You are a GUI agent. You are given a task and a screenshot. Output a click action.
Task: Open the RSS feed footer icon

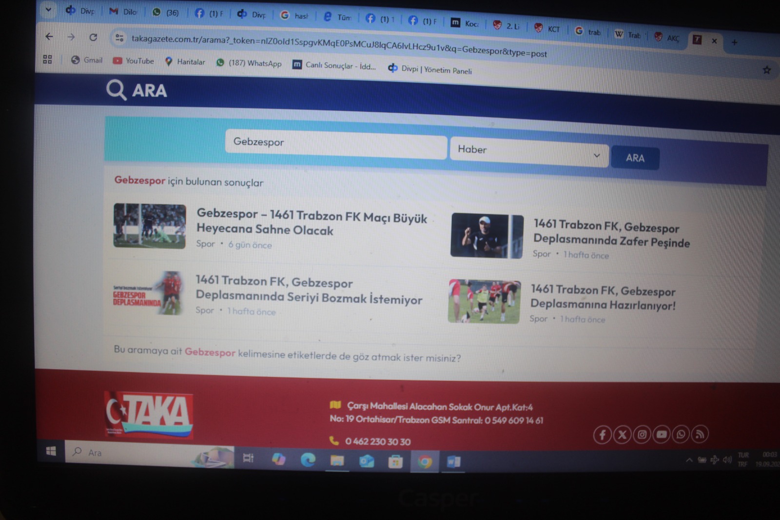pos(700,434)
